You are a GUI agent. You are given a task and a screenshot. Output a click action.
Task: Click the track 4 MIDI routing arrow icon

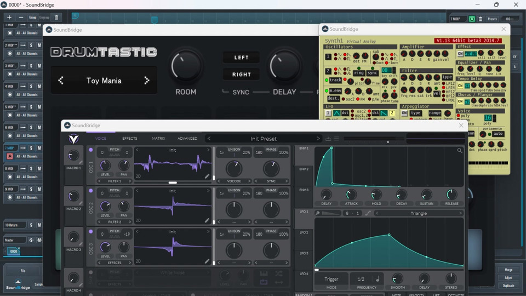tap(23, 86)
